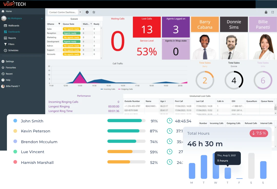Click the Billie Panetti name card
This screenshot has height=189, width=277.
pos(263,24)
